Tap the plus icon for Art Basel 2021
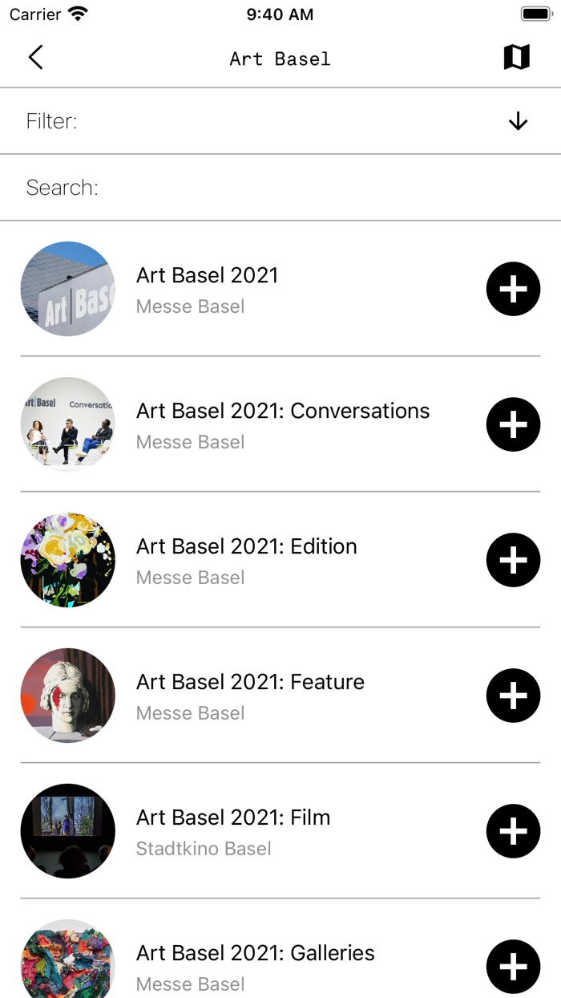This screenshot has height=998, width=561. click(513, 289)
